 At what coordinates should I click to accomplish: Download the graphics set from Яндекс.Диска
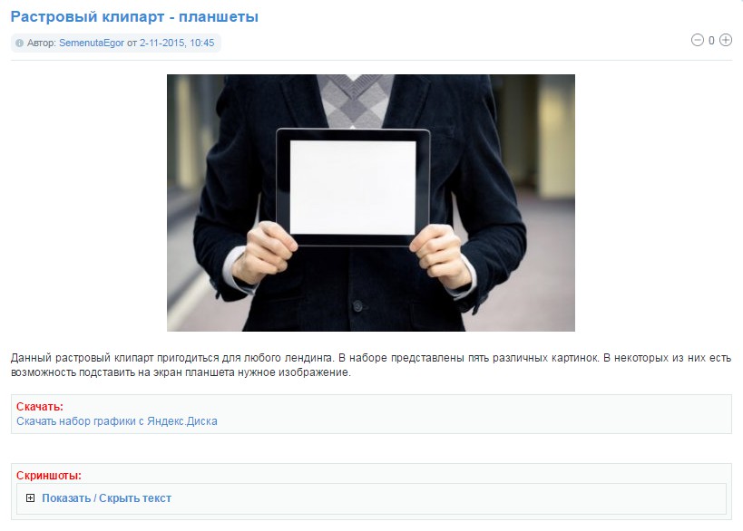tap(117, 421)
